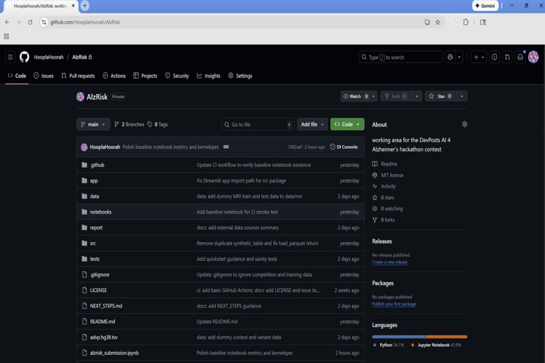Open About section settings gear
545x363 pixels.
pyautogui.click(x=465, y=124)
